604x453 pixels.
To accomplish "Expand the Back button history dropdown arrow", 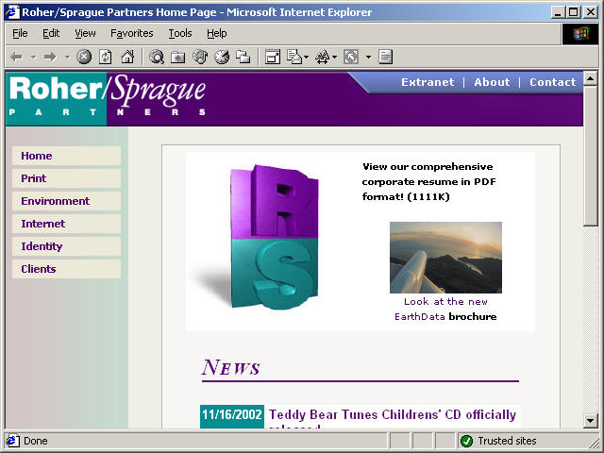I will [34, 58].
